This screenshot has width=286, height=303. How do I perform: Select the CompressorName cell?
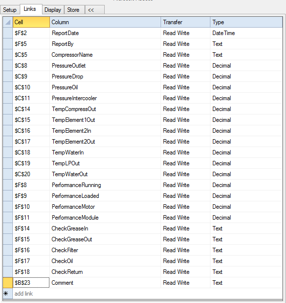click(105, 55)
